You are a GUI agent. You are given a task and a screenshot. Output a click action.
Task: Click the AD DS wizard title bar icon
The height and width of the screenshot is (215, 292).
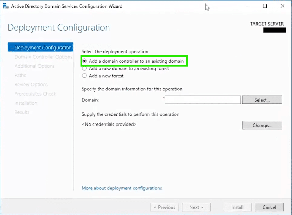coord(6,6)
